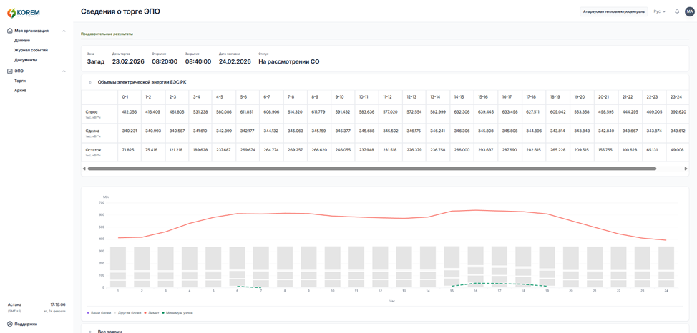The width and height of the screenshot is (697, 333).
Task: Click the table's right scroll arrow
Action: click(686, 169)
